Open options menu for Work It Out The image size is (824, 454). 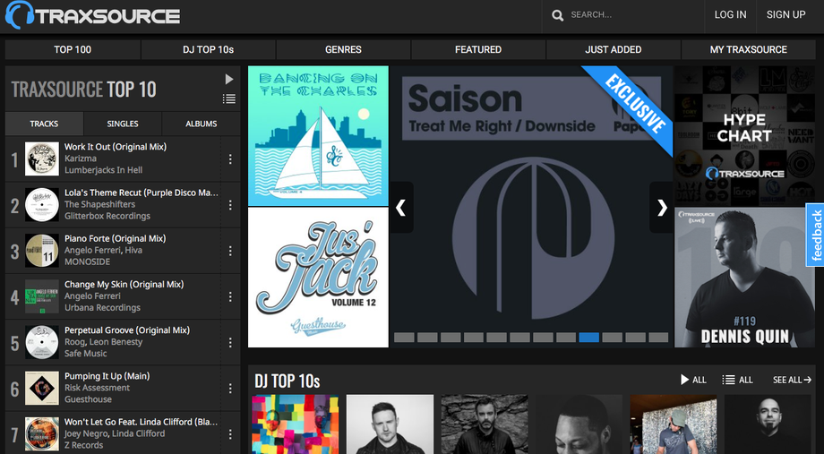pyautogui.click(x=230, y=159)
